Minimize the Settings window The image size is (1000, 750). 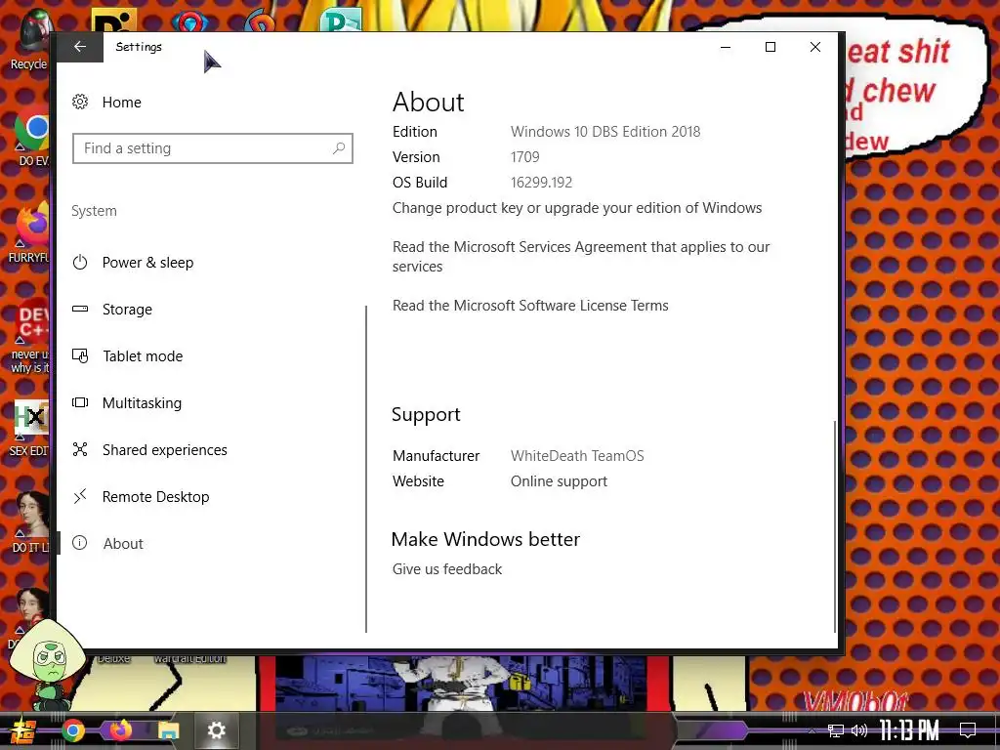[726, 47]
